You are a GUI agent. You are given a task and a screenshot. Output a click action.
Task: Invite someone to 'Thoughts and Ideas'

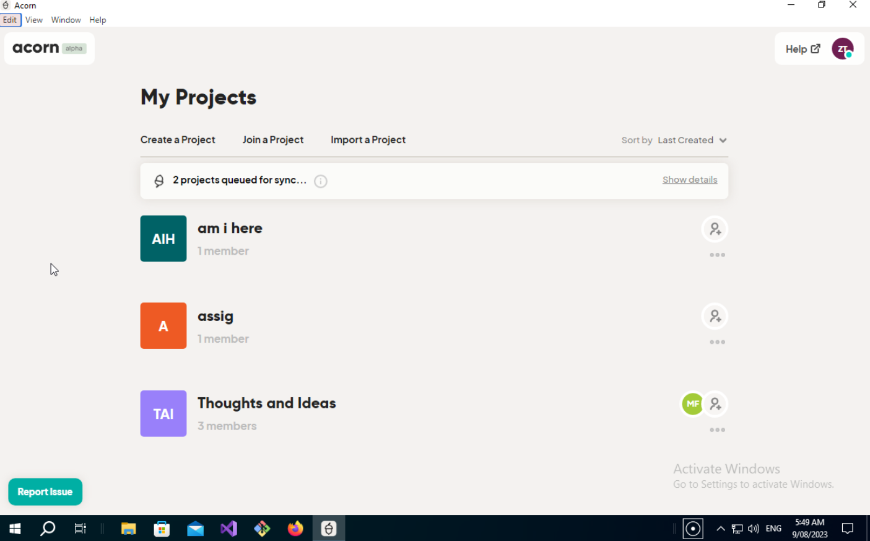(x=715, y=403)
